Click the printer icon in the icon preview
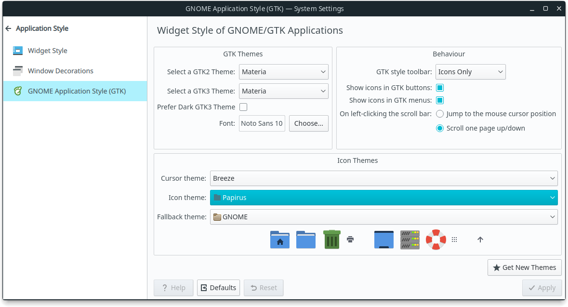The width and height of the screenshot is (568, 307). tap(350, 239)
